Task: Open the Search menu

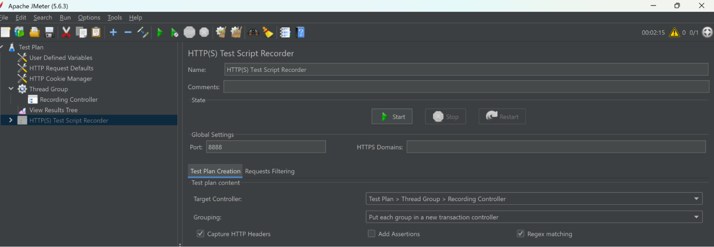Action: coord(43,17)
